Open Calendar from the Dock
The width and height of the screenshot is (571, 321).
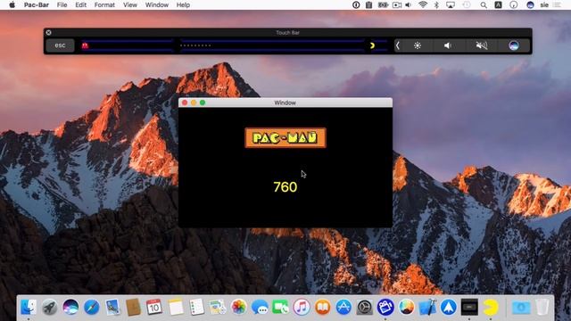pyautogui.click(x=154, y=307)
